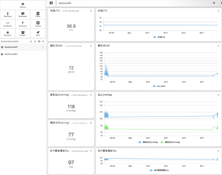Viewport: 222px width, 175px height.
Task: Open the Files section
Action: (38, 14)
